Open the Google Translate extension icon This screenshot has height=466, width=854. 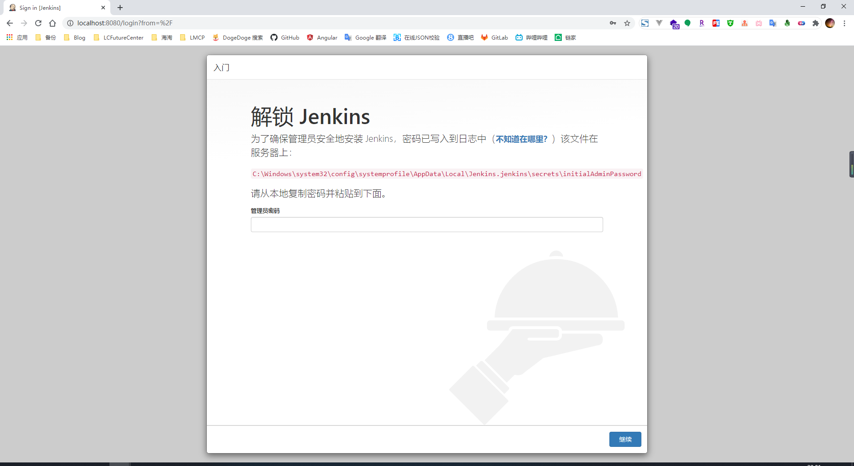[773, 23]
